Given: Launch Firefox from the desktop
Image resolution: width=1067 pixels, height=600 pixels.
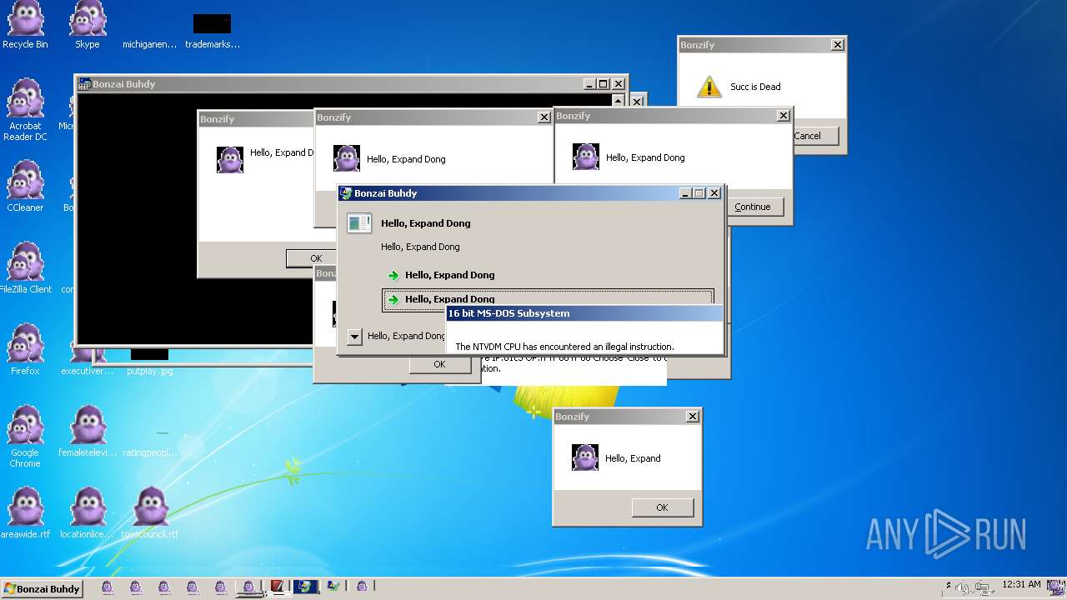Looking at the screenshot, I should click(x=25, y=350).
